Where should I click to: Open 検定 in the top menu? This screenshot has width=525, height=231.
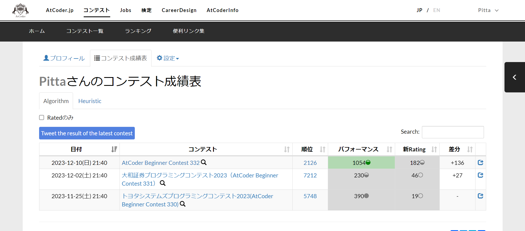tap(147, 10)
